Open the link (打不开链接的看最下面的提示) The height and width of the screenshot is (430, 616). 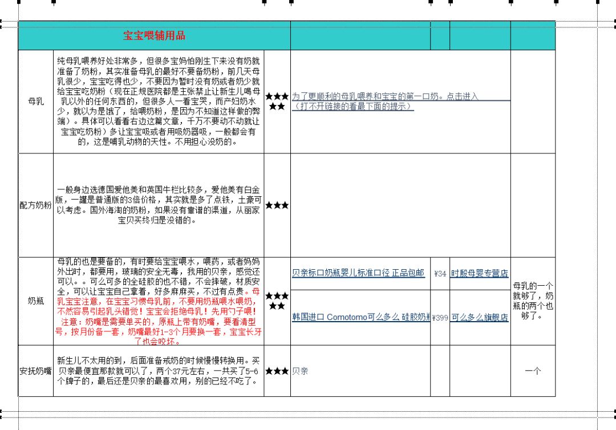[x=353, y=107]
